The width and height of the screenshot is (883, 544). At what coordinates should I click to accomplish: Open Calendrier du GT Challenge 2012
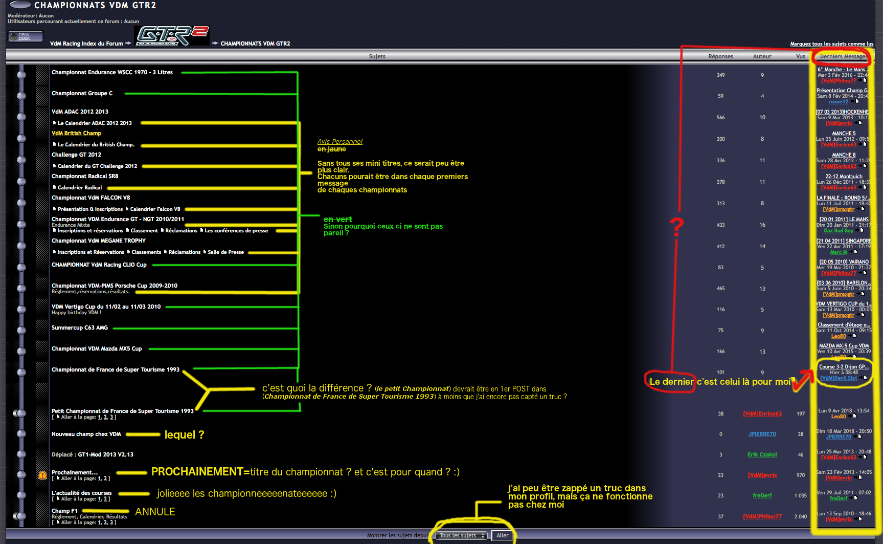(x=97, y=166)
